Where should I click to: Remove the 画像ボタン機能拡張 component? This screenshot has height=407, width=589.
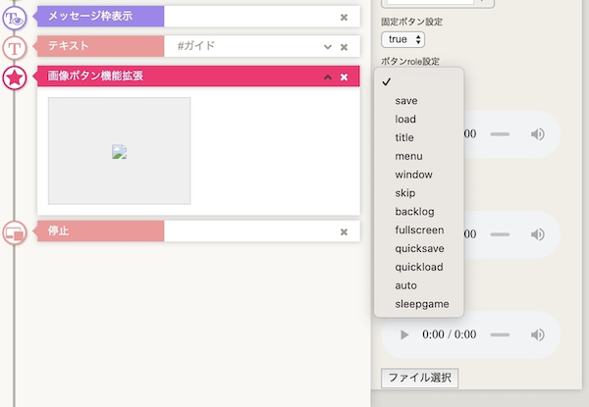pos(344,76)
